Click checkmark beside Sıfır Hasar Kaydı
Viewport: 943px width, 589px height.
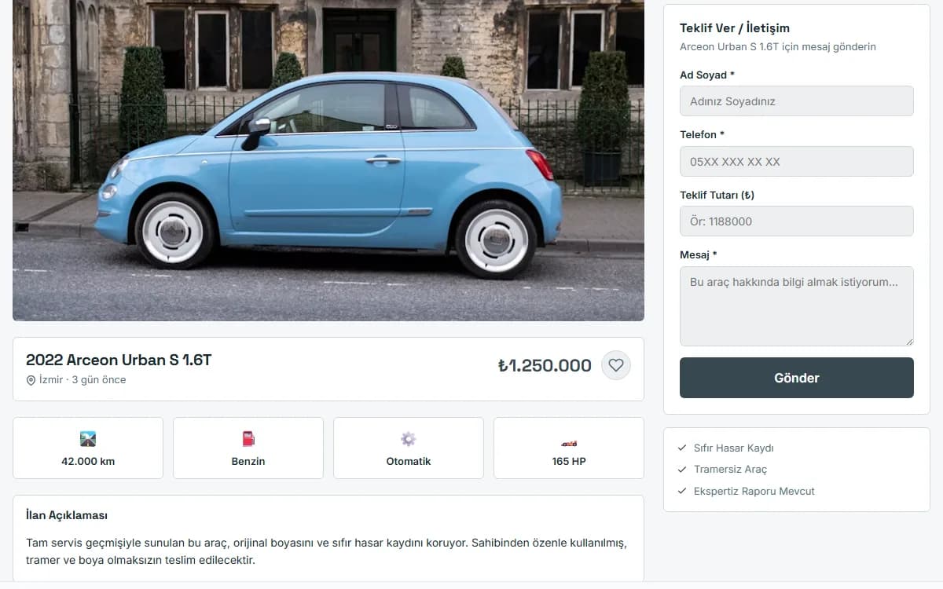pyautogui.click(x=682, y=448)
